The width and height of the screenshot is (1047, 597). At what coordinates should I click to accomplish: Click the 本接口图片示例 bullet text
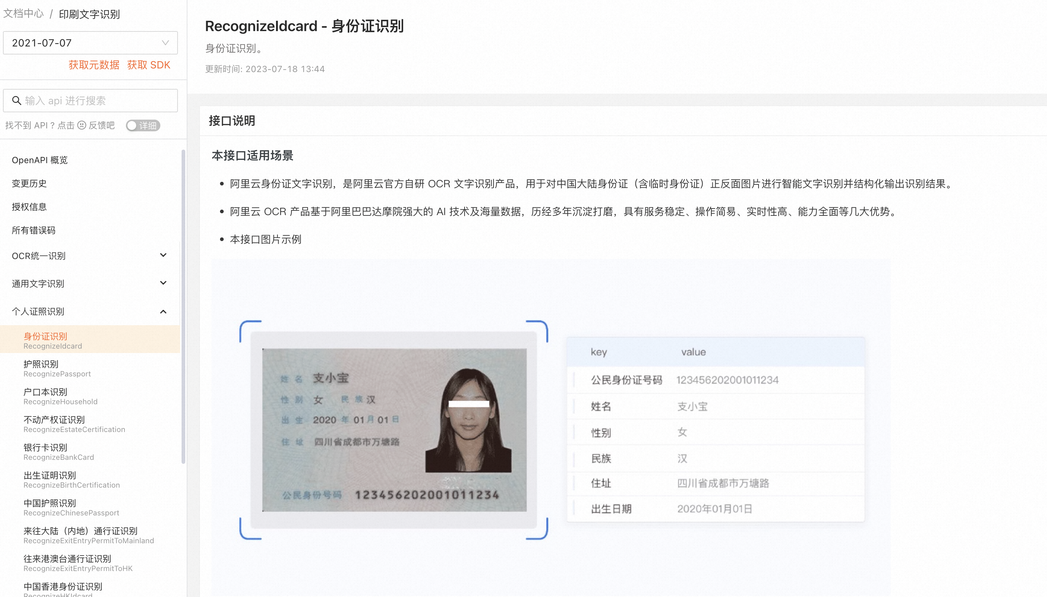[x=265, y=239]
